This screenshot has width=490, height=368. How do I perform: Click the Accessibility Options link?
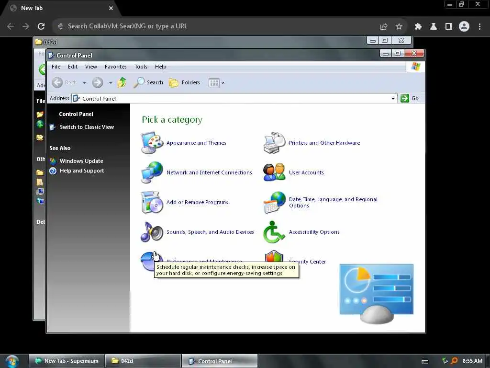pyautogui.click(x=314, y=232)
